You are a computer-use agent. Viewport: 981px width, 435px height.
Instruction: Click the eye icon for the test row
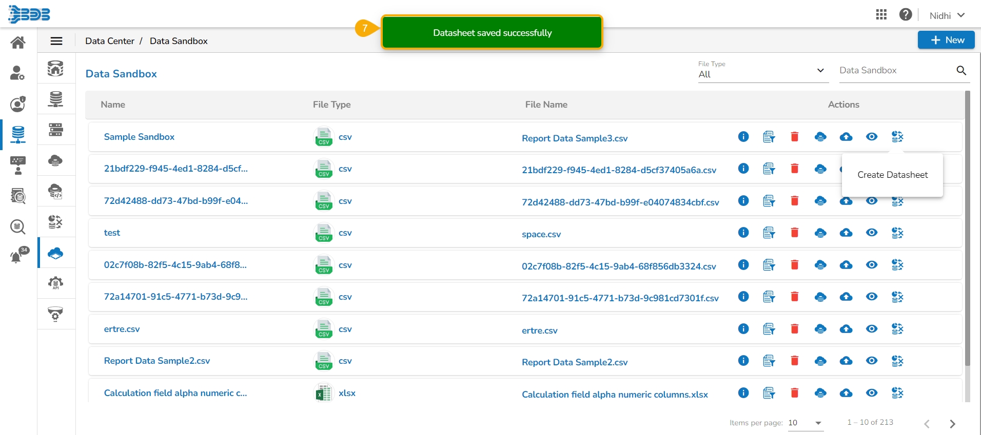872,233
